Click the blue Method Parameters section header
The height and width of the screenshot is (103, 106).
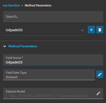pos(23,46)
